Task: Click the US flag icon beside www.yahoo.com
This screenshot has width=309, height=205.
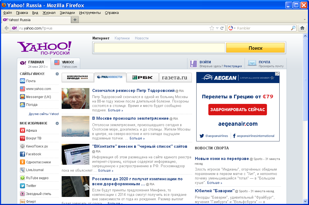Action: point(22,89)
